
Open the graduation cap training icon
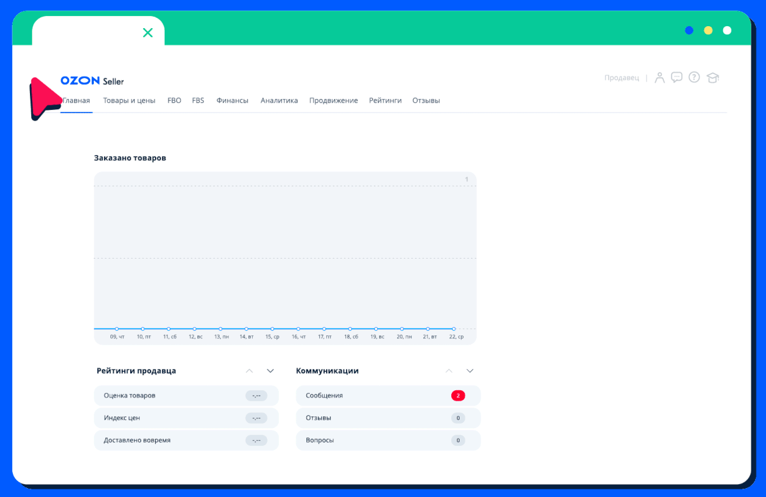[712, 78]
